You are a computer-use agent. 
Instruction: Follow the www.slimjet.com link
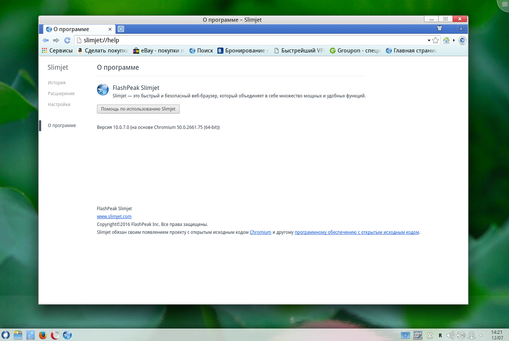point(114,217)
